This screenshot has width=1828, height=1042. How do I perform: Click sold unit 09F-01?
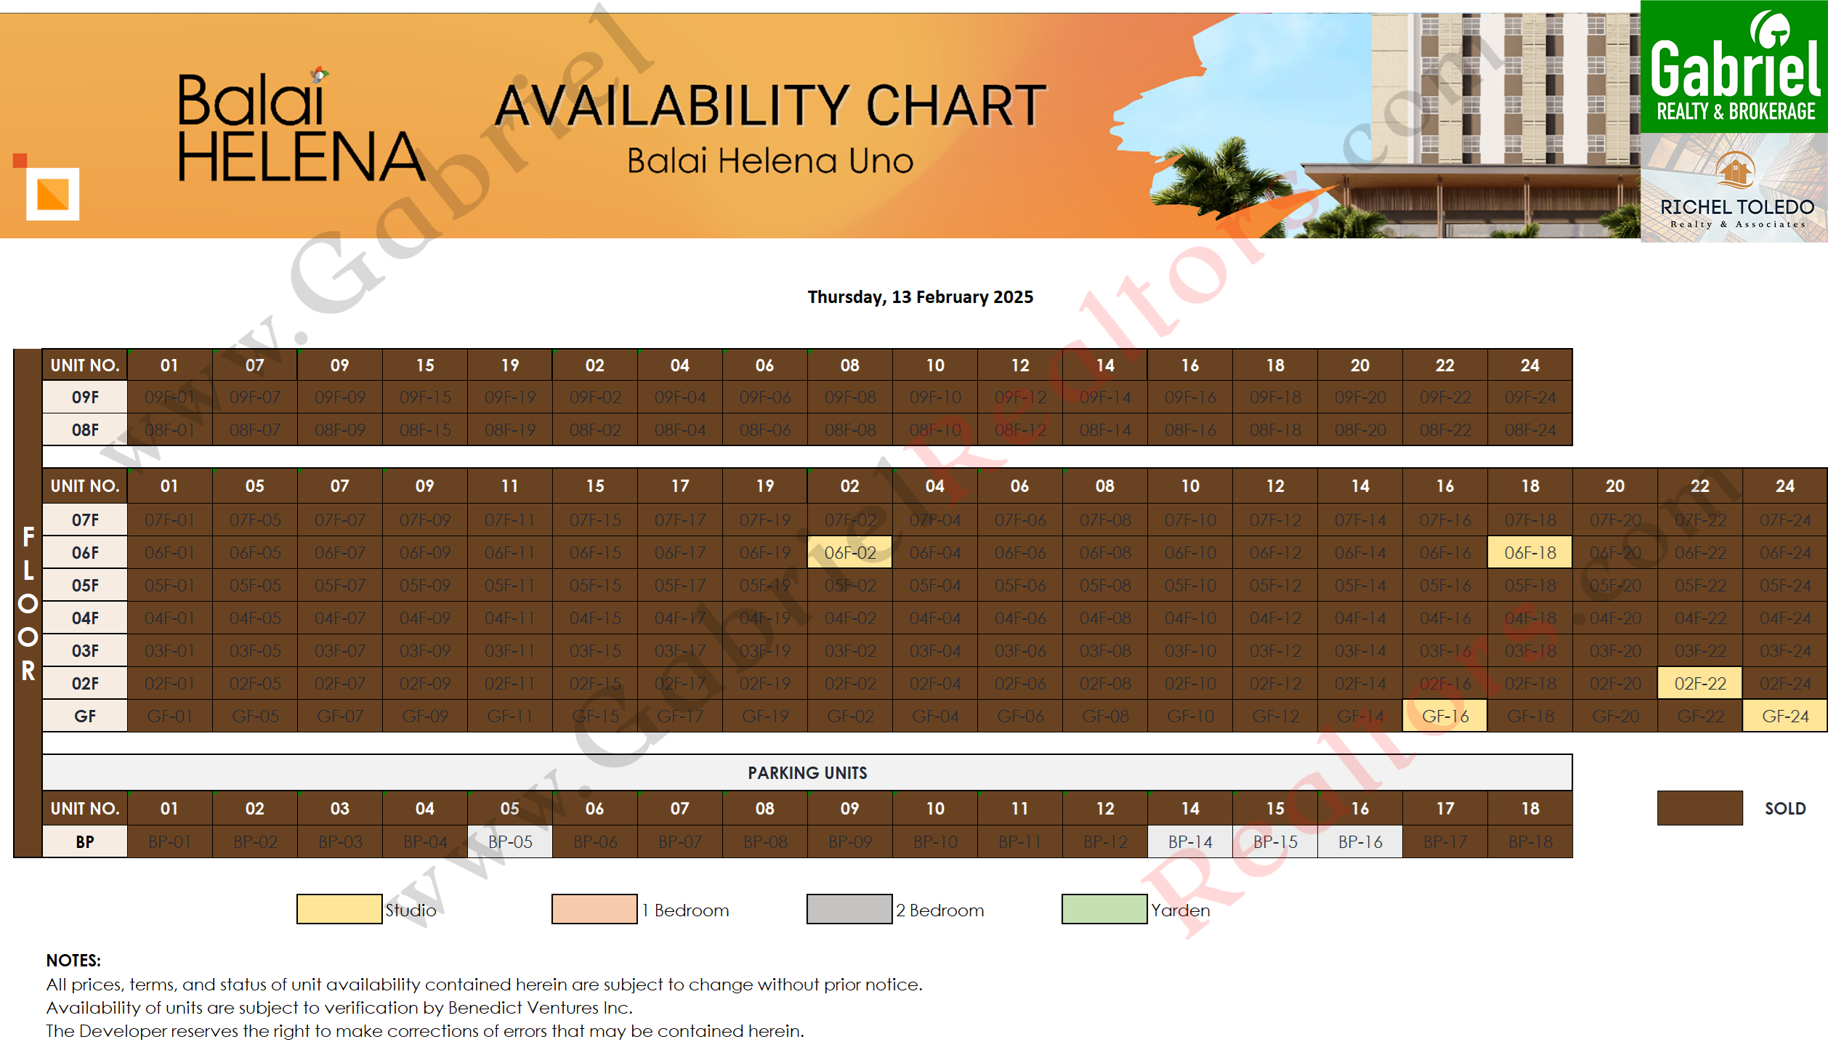[x=169, y=397]
